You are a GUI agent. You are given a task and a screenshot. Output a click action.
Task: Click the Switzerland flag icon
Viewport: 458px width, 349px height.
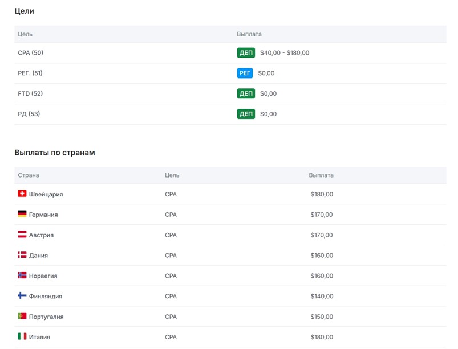pyautogui.click(x=22, y=194)
